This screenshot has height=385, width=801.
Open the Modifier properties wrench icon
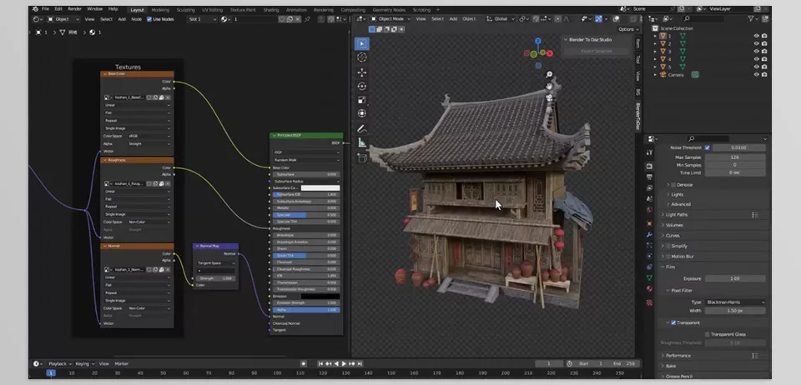pyautogui.click(x=649, y=234)
